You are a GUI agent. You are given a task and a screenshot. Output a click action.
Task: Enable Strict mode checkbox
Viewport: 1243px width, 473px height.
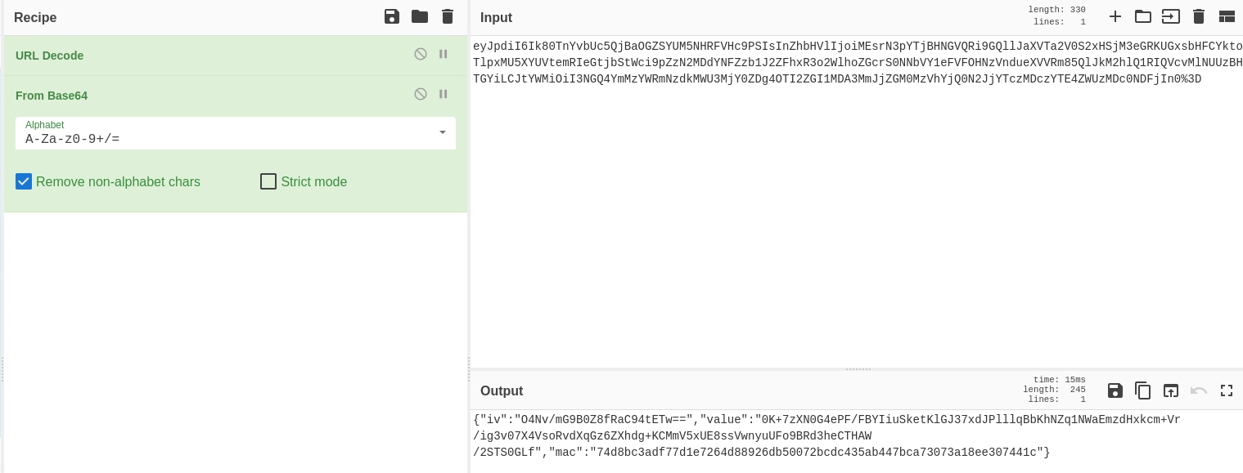[268, 181]
